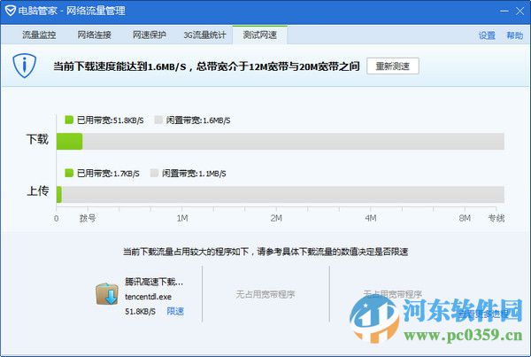Click the gray idle portion of 下载 bar

[x=293, y=141]
